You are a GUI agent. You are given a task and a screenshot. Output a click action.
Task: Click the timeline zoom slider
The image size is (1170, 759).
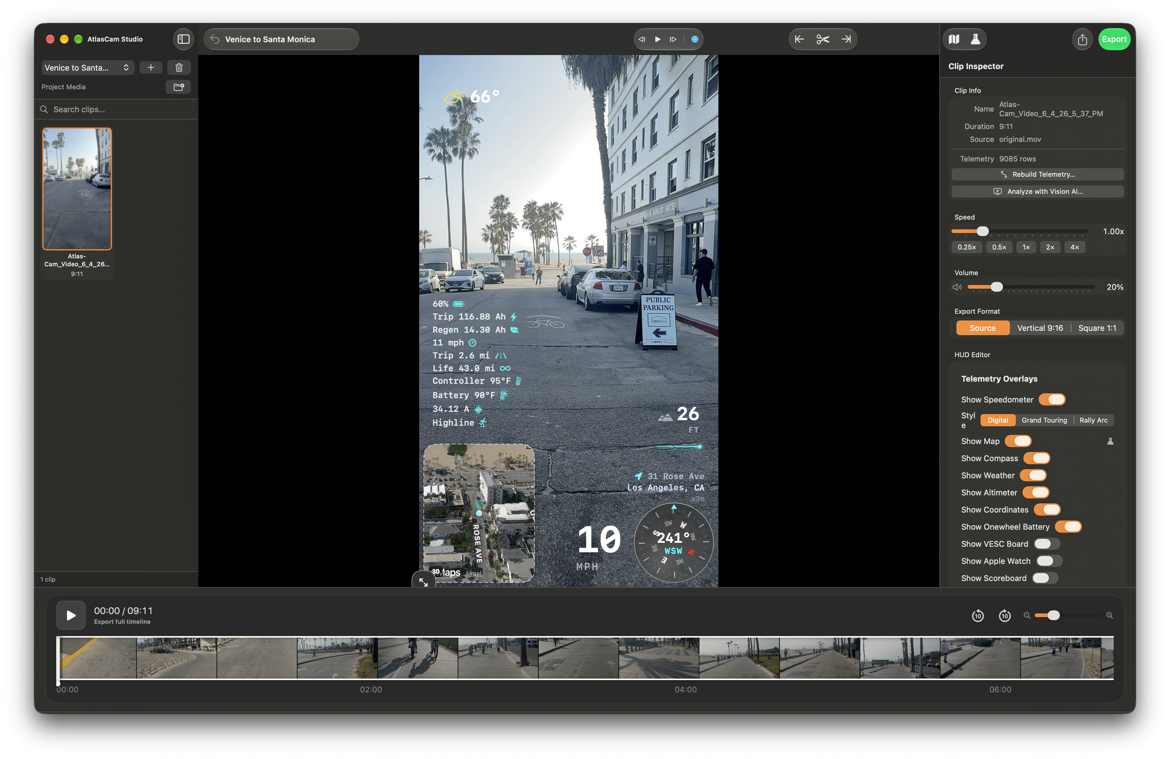[1068, 616]
